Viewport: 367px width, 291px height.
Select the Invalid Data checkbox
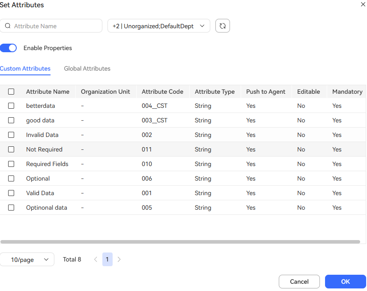[11, 135]
